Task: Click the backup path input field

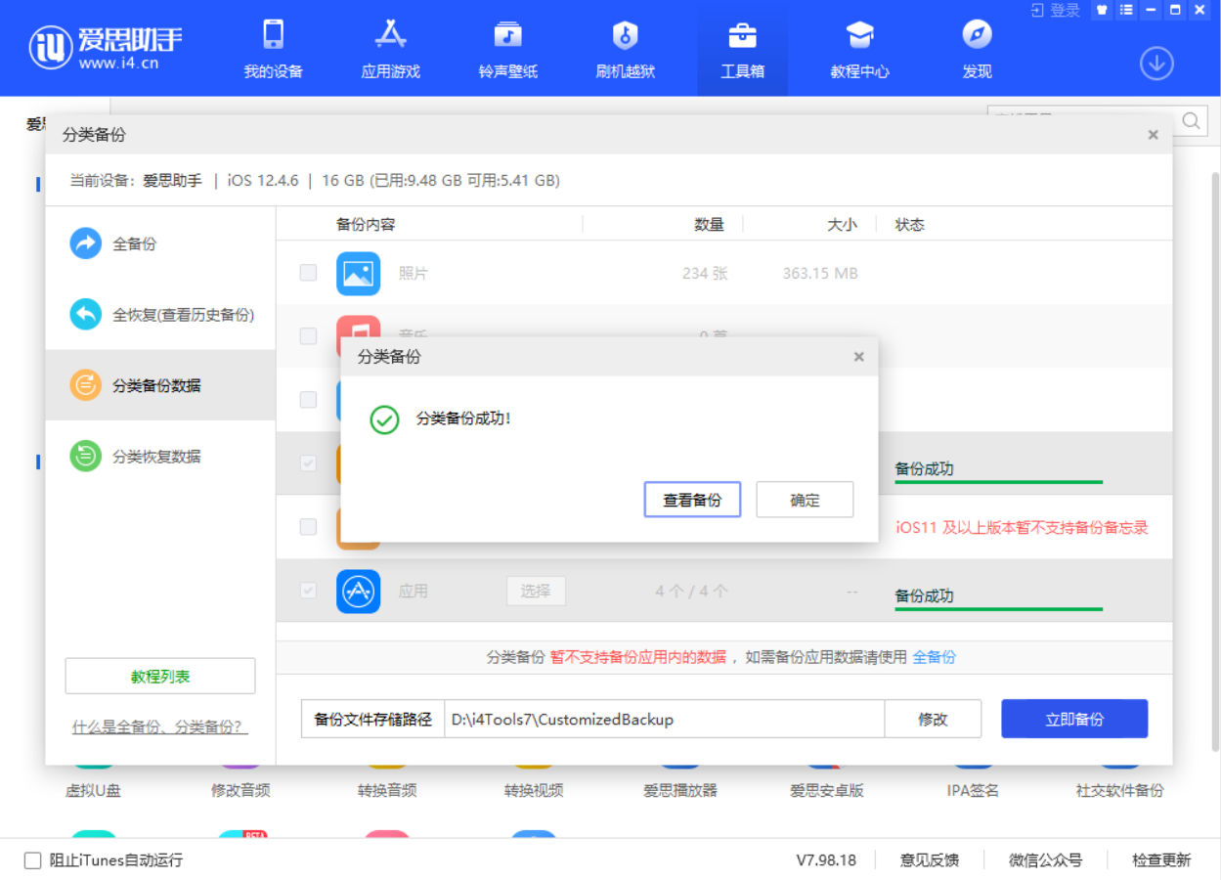Action: (x=665, y=718)
